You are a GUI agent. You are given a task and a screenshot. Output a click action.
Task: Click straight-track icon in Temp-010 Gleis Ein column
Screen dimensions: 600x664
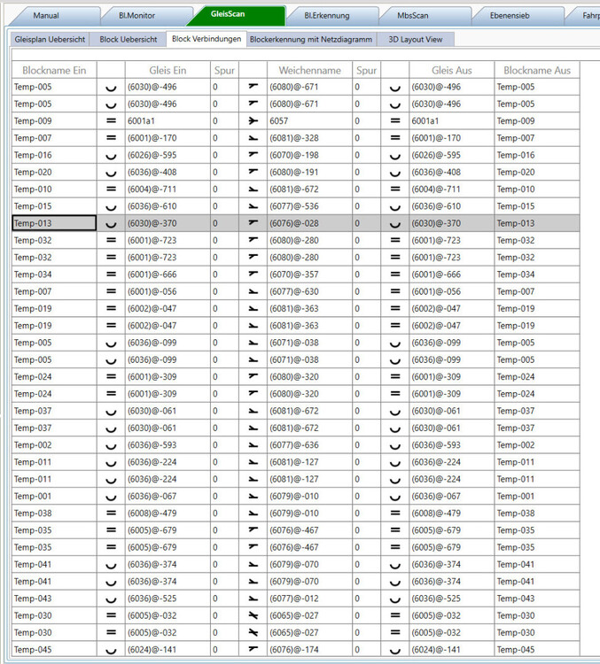tap(111, 189)
